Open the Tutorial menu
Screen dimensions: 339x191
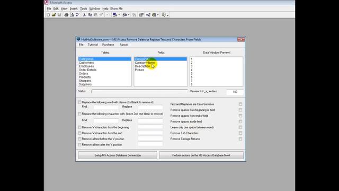[x=93, y=45]
